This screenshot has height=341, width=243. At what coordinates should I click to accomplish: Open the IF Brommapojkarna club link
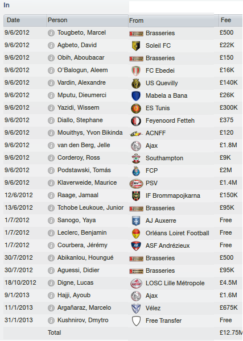click(173, 196)
